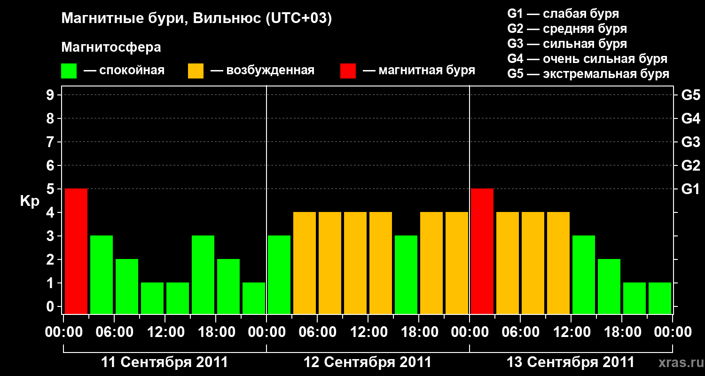Click the line 'G3 — сильная буря'

pyautogui.click(x=567, y=44)
